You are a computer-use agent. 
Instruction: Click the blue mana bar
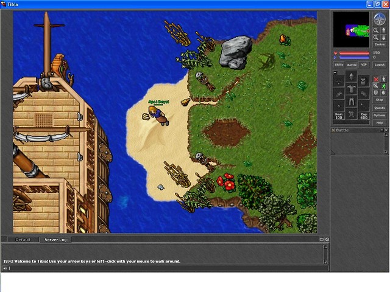354,57
